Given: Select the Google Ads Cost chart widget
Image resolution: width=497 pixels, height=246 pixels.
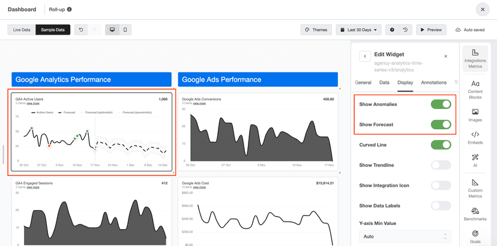Looking at the screenshot, I should [258, 211].
